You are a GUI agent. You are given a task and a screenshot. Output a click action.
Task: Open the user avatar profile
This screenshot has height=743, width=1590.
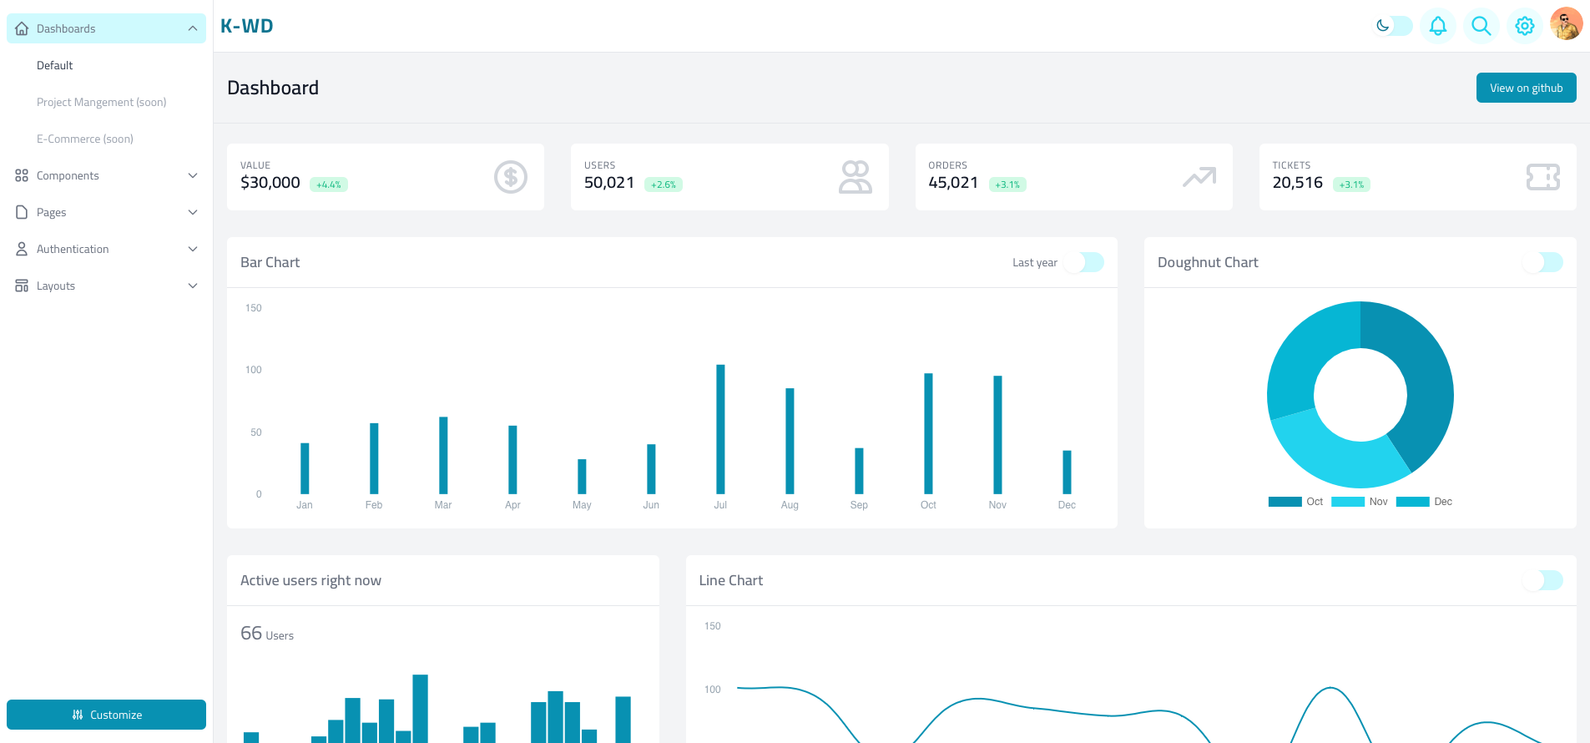[1566, 24]
